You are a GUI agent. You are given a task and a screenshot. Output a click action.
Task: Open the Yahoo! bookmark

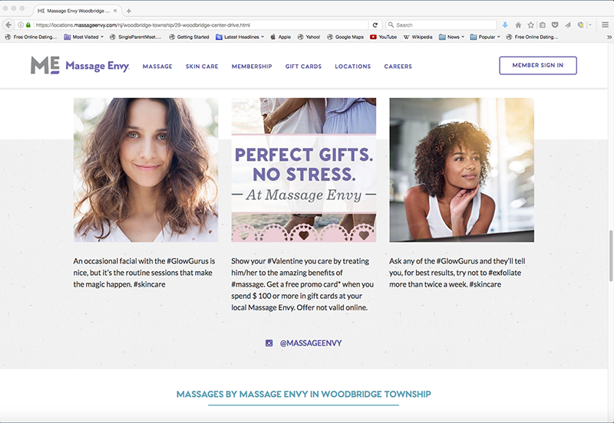click(309, 37)
